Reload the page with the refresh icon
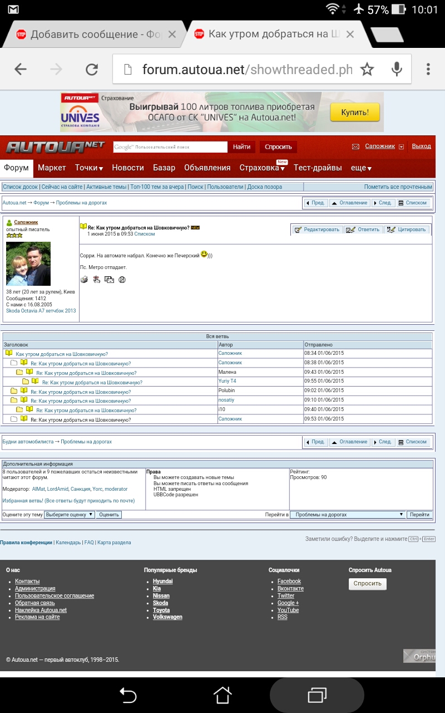This screenshot has height=713, width=445. click(91, 69)
